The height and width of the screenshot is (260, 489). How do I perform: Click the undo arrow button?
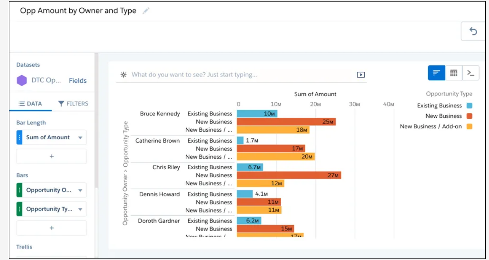pos(473,31)
